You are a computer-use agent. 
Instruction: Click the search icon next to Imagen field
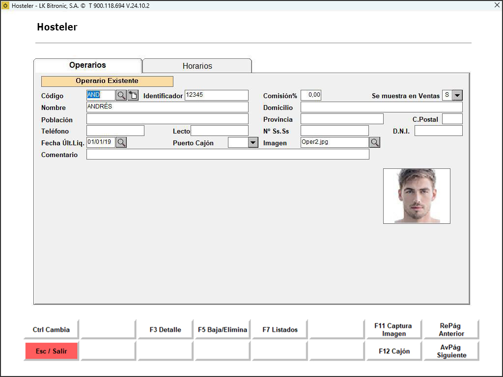(375, 142)
